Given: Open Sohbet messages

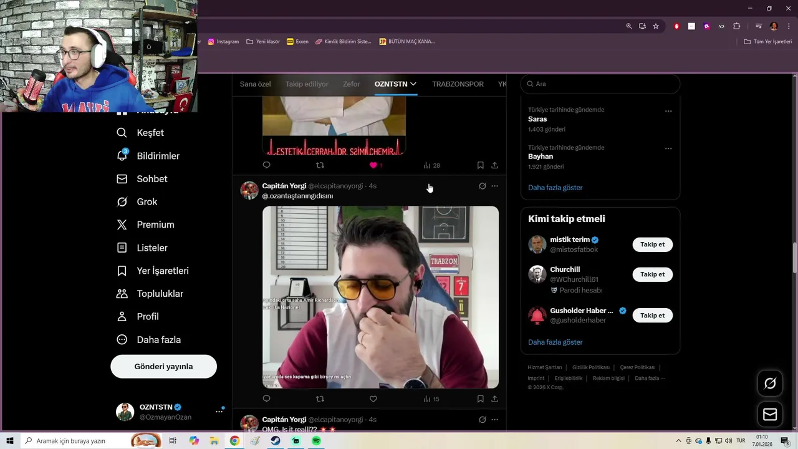Looking at the screenshot, I should coord(142,179).
